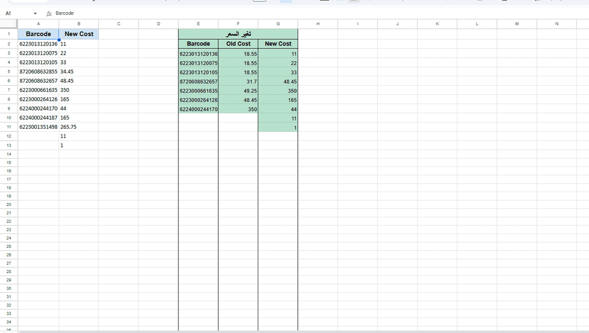Click cell G8 showing 165
The image size is (589, 333).
click(x=278, y=100)
